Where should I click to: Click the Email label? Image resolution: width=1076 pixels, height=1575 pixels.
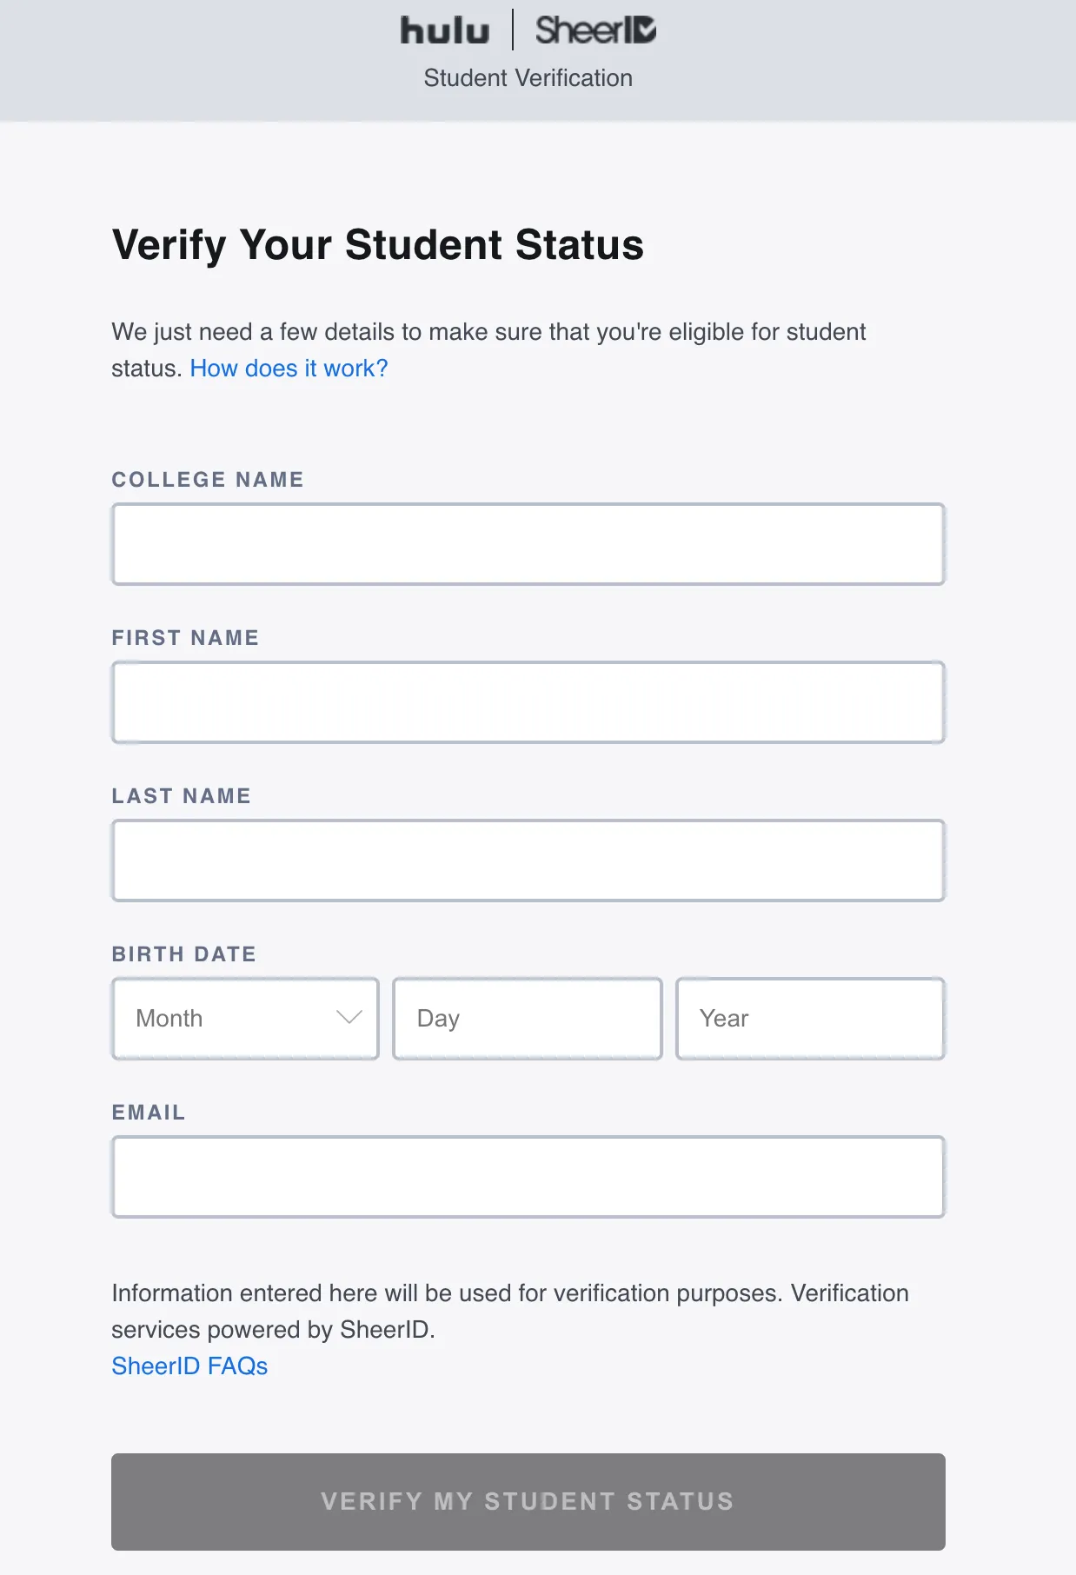148,1112
